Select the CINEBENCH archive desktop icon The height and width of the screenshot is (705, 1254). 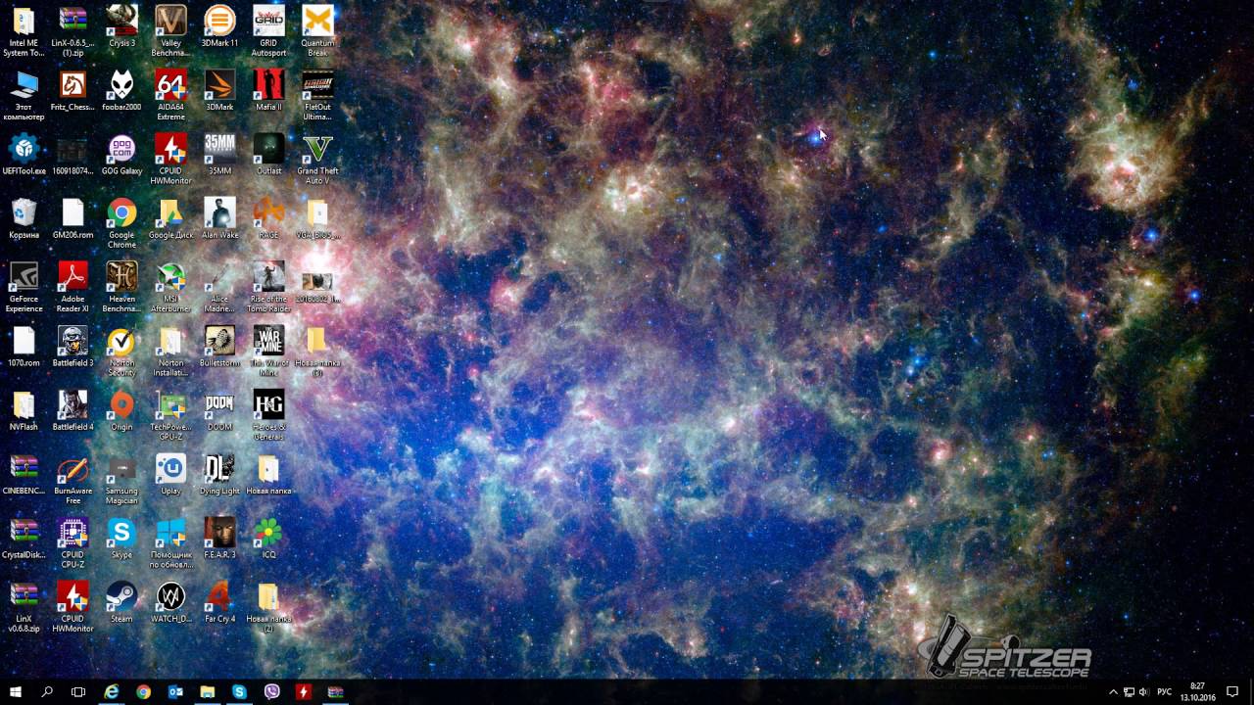point(24,475)
